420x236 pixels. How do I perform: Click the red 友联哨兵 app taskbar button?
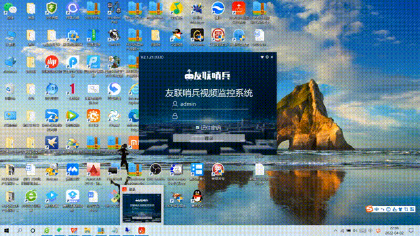[x=142, y=230]
